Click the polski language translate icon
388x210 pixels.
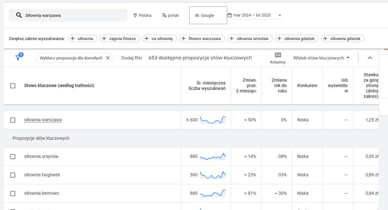[x=164, y=15]
